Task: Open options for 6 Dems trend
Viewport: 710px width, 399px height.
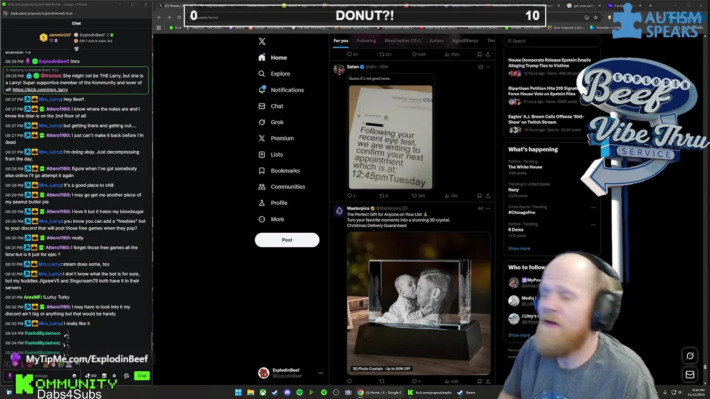Action: tap(593, 225)
